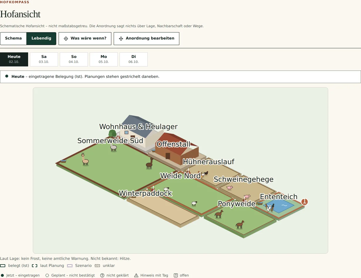
Task: Click the 'laut Planung' legend bracket icon
Action: pyautogui.click(x=35, y=266)
